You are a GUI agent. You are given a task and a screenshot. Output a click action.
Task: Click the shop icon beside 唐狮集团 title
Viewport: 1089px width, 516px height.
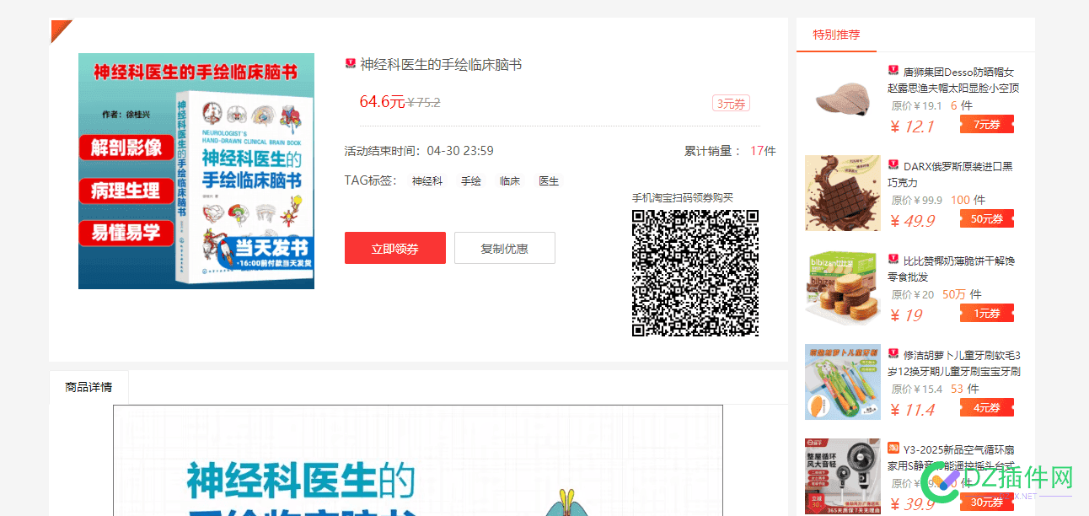click(x=893, y=71)
